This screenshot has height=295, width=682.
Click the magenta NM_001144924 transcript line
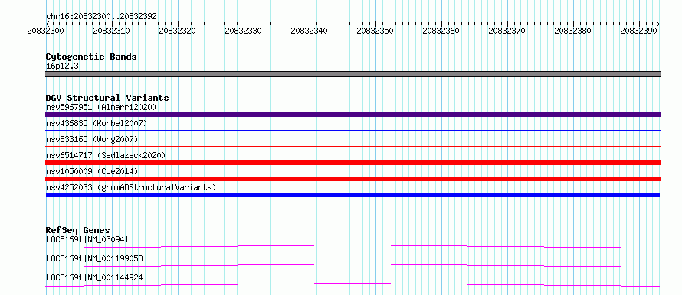(352, 284)
